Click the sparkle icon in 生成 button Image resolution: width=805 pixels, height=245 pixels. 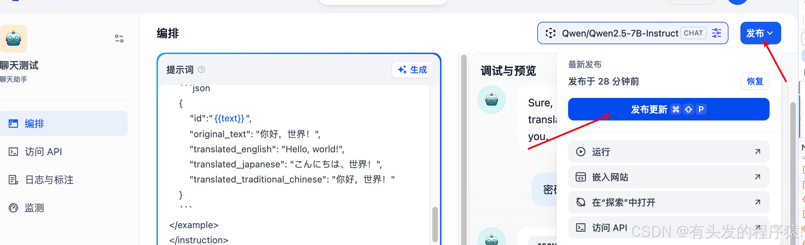402,69
